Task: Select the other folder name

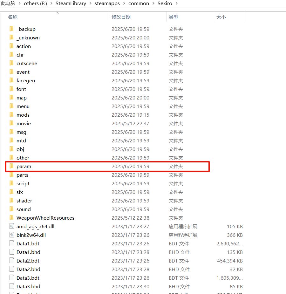Action: 23,158
